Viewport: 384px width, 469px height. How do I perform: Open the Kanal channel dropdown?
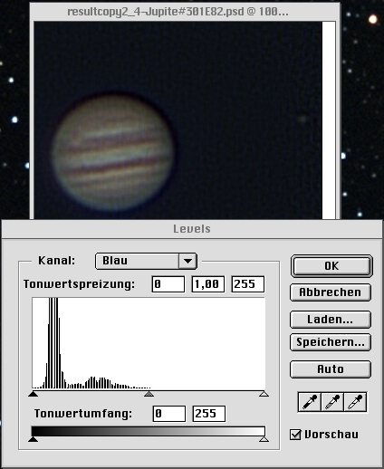coord(146,261)
